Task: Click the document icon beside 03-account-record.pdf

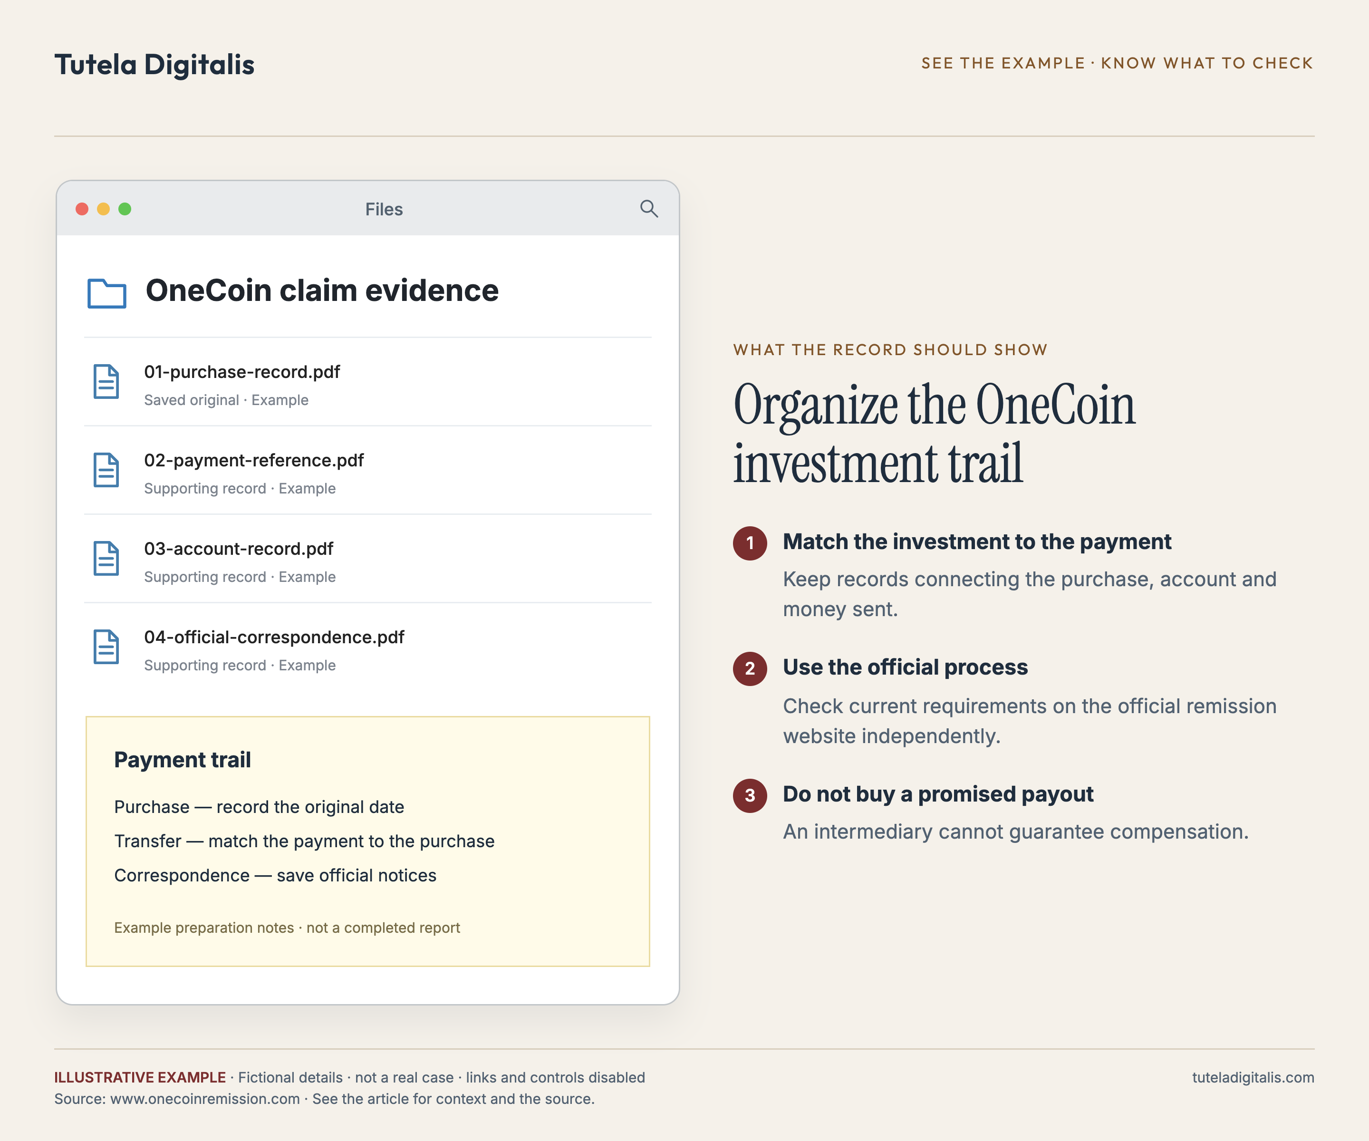Action: coord(106,558)
